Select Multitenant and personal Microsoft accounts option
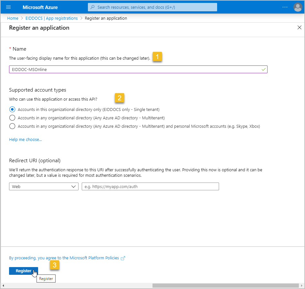 coord(12,126)
